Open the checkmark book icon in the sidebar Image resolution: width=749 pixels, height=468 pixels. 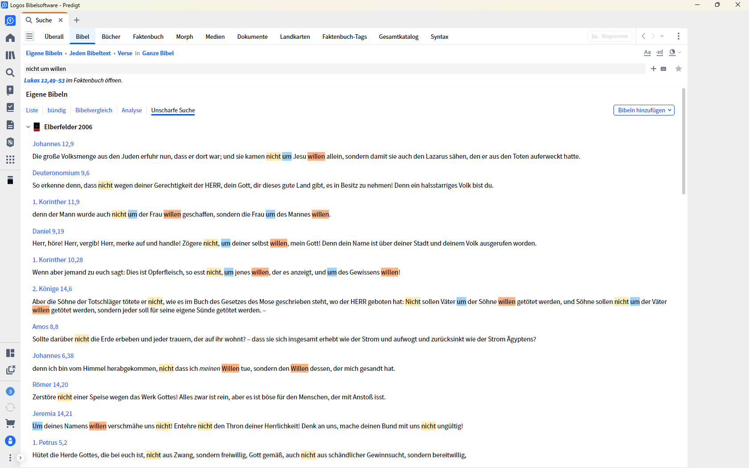(x=10, y=107)
